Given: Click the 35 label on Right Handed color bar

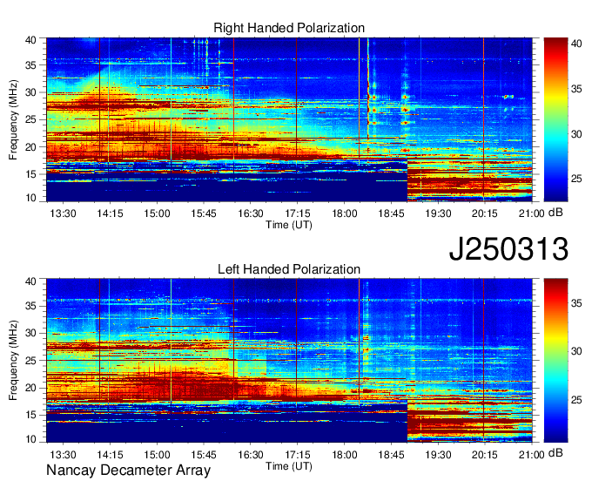Looking at the screenshot, I should [576, 89].
